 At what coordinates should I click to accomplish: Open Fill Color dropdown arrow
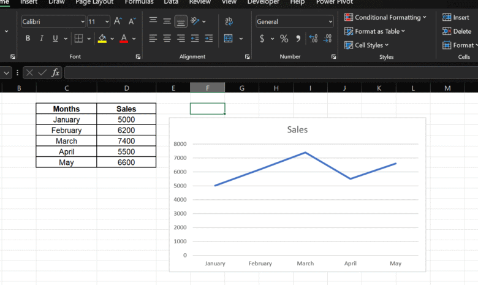(x=112, y=39)
